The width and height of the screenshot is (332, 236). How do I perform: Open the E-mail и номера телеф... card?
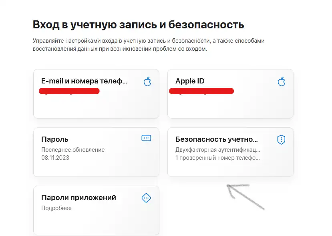point(97,94)
